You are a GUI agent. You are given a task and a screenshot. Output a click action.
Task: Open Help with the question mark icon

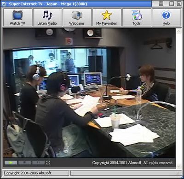click(x=167, y=17)
